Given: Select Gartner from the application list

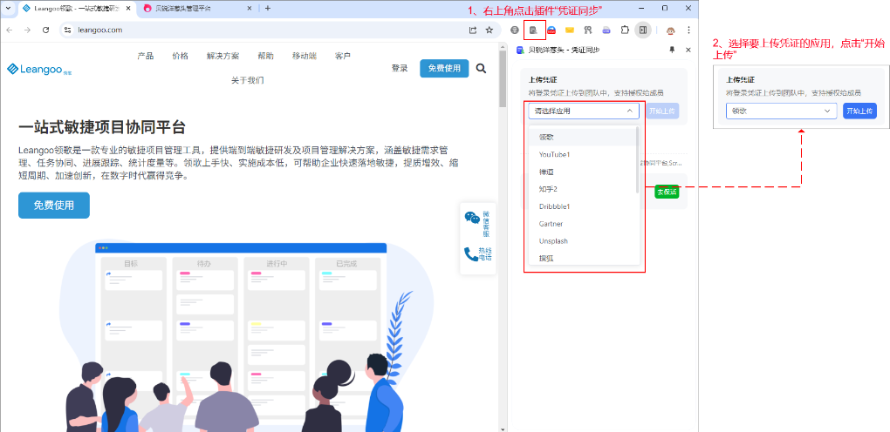Looking at the screenshot, I should pos(582,224).
